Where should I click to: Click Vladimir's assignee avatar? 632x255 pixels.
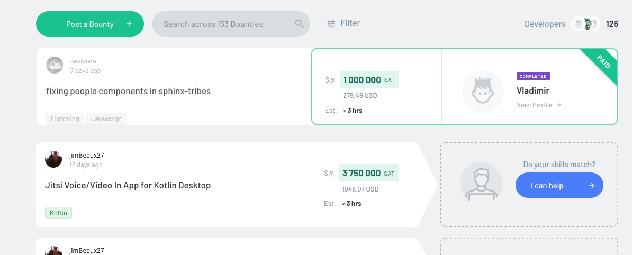482,91
